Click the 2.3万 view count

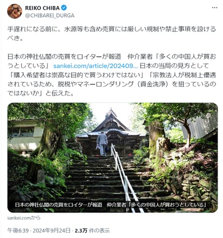tap(81, 230)
